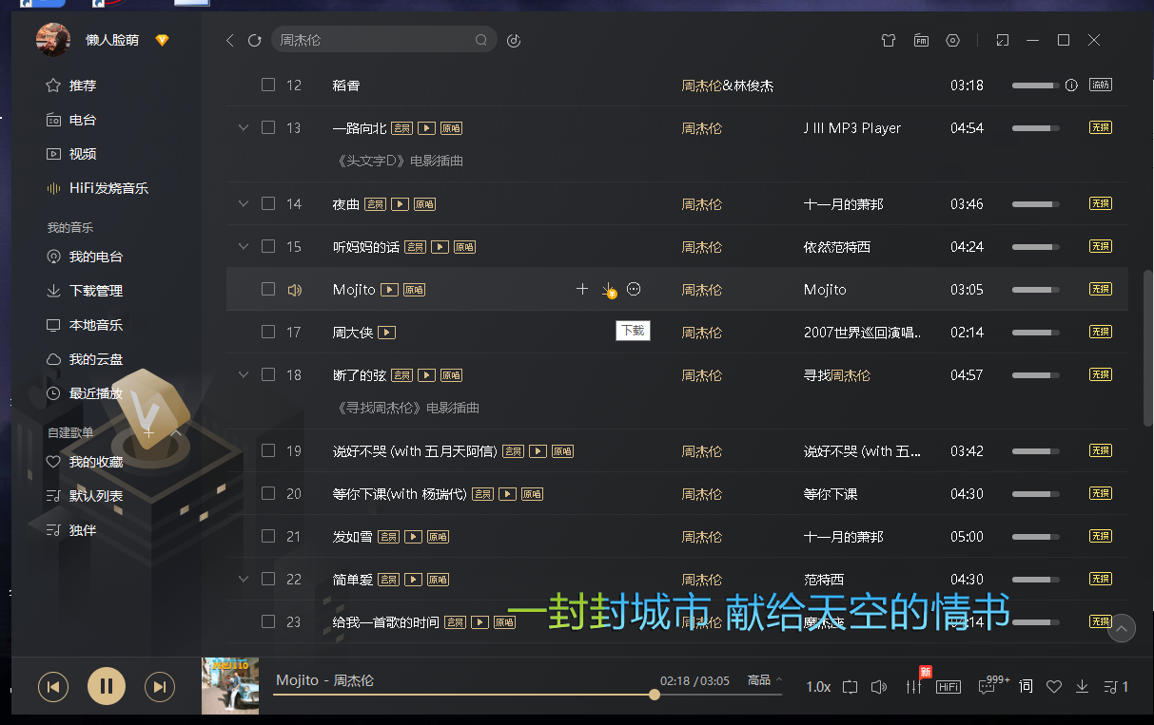Go back with the navigation arrow
This screenshot has height=725, width=1154.
pos(229,41)
